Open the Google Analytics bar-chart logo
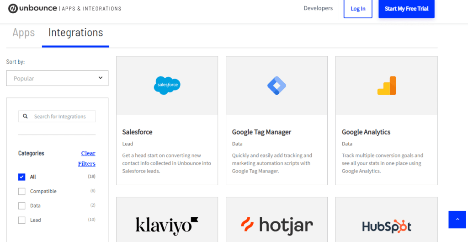 coord(387,86)
